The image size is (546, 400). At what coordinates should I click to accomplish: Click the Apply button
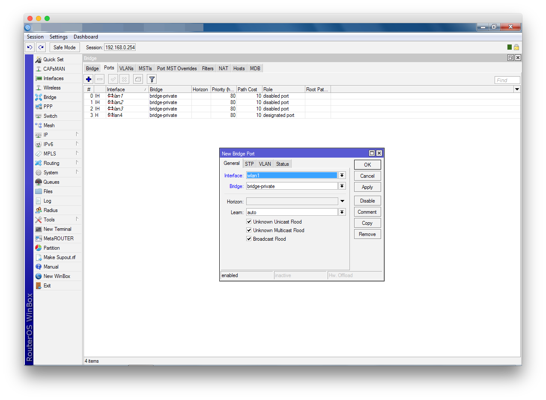tap(367, 187)
